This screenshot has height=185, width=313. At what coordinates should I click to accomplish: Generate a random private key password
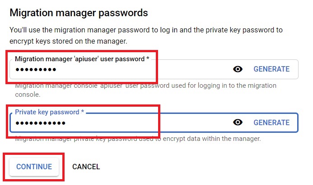pyautogui.click(x=271, y=122)
